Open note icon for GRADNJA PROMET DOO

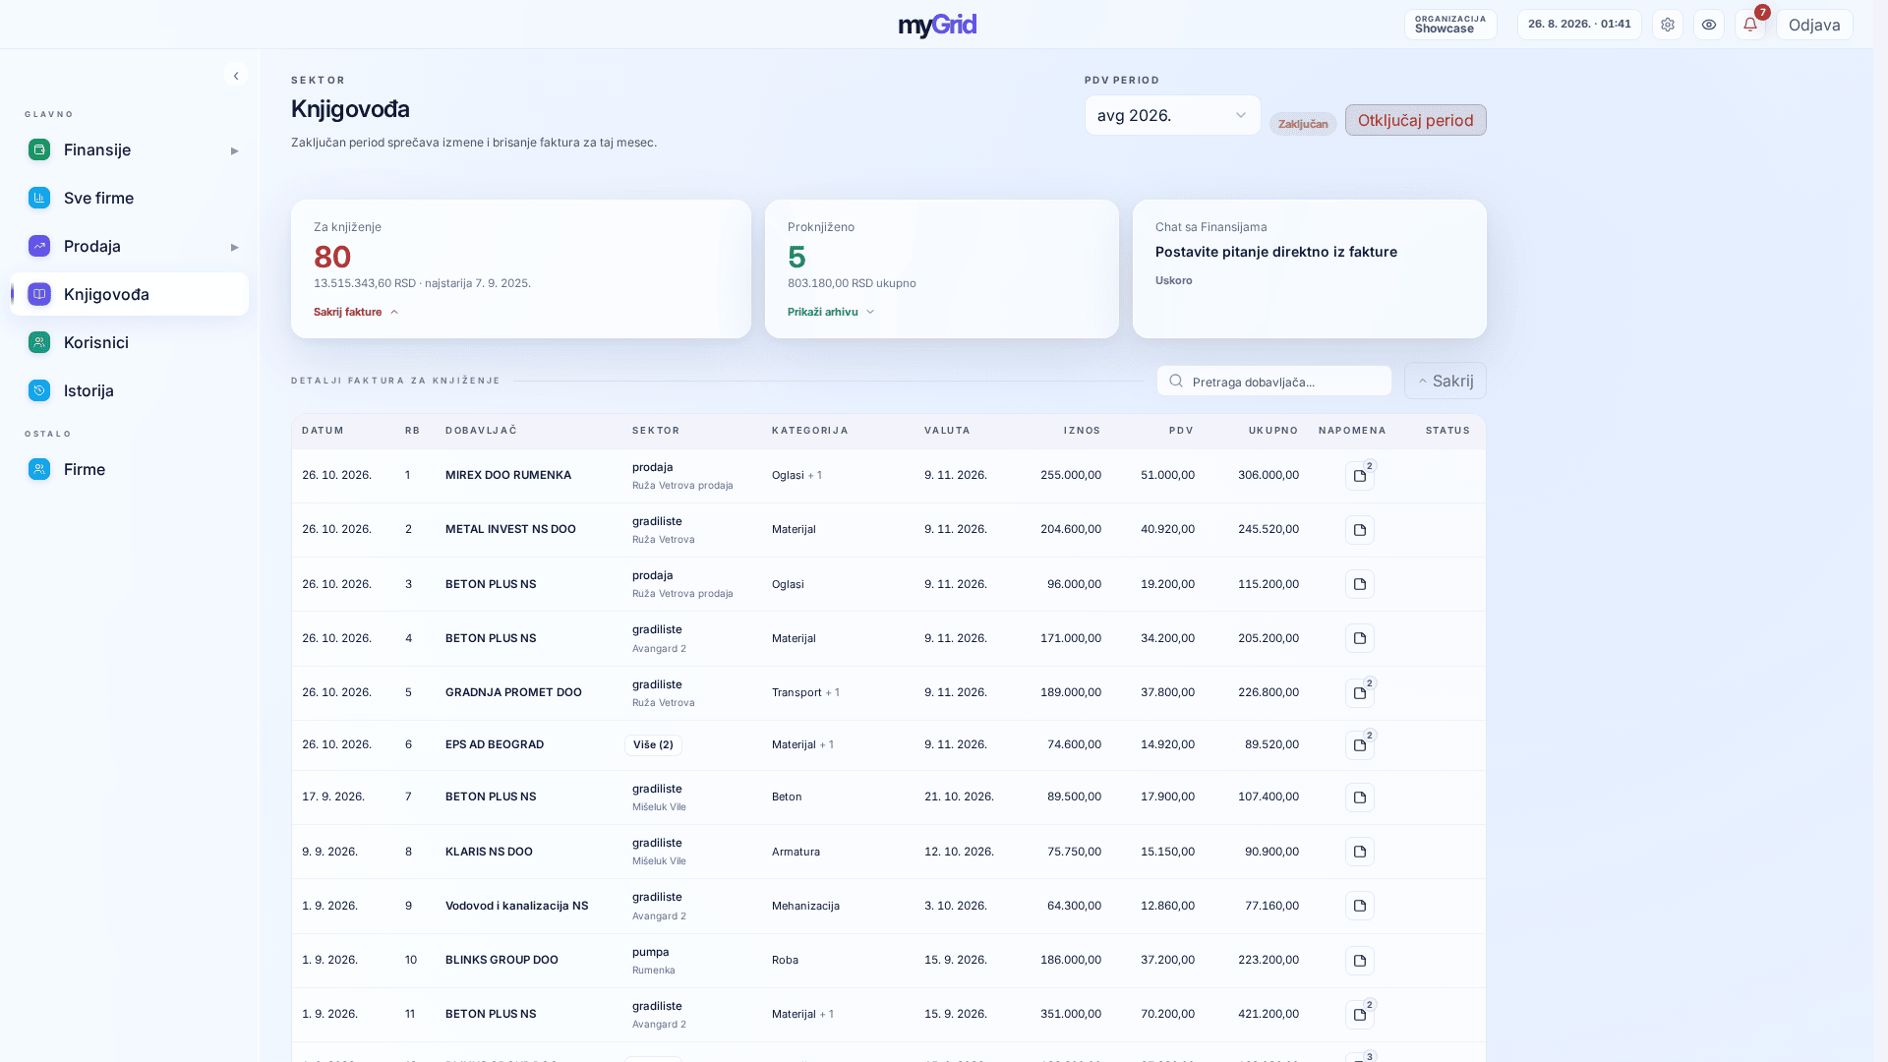1360,693
